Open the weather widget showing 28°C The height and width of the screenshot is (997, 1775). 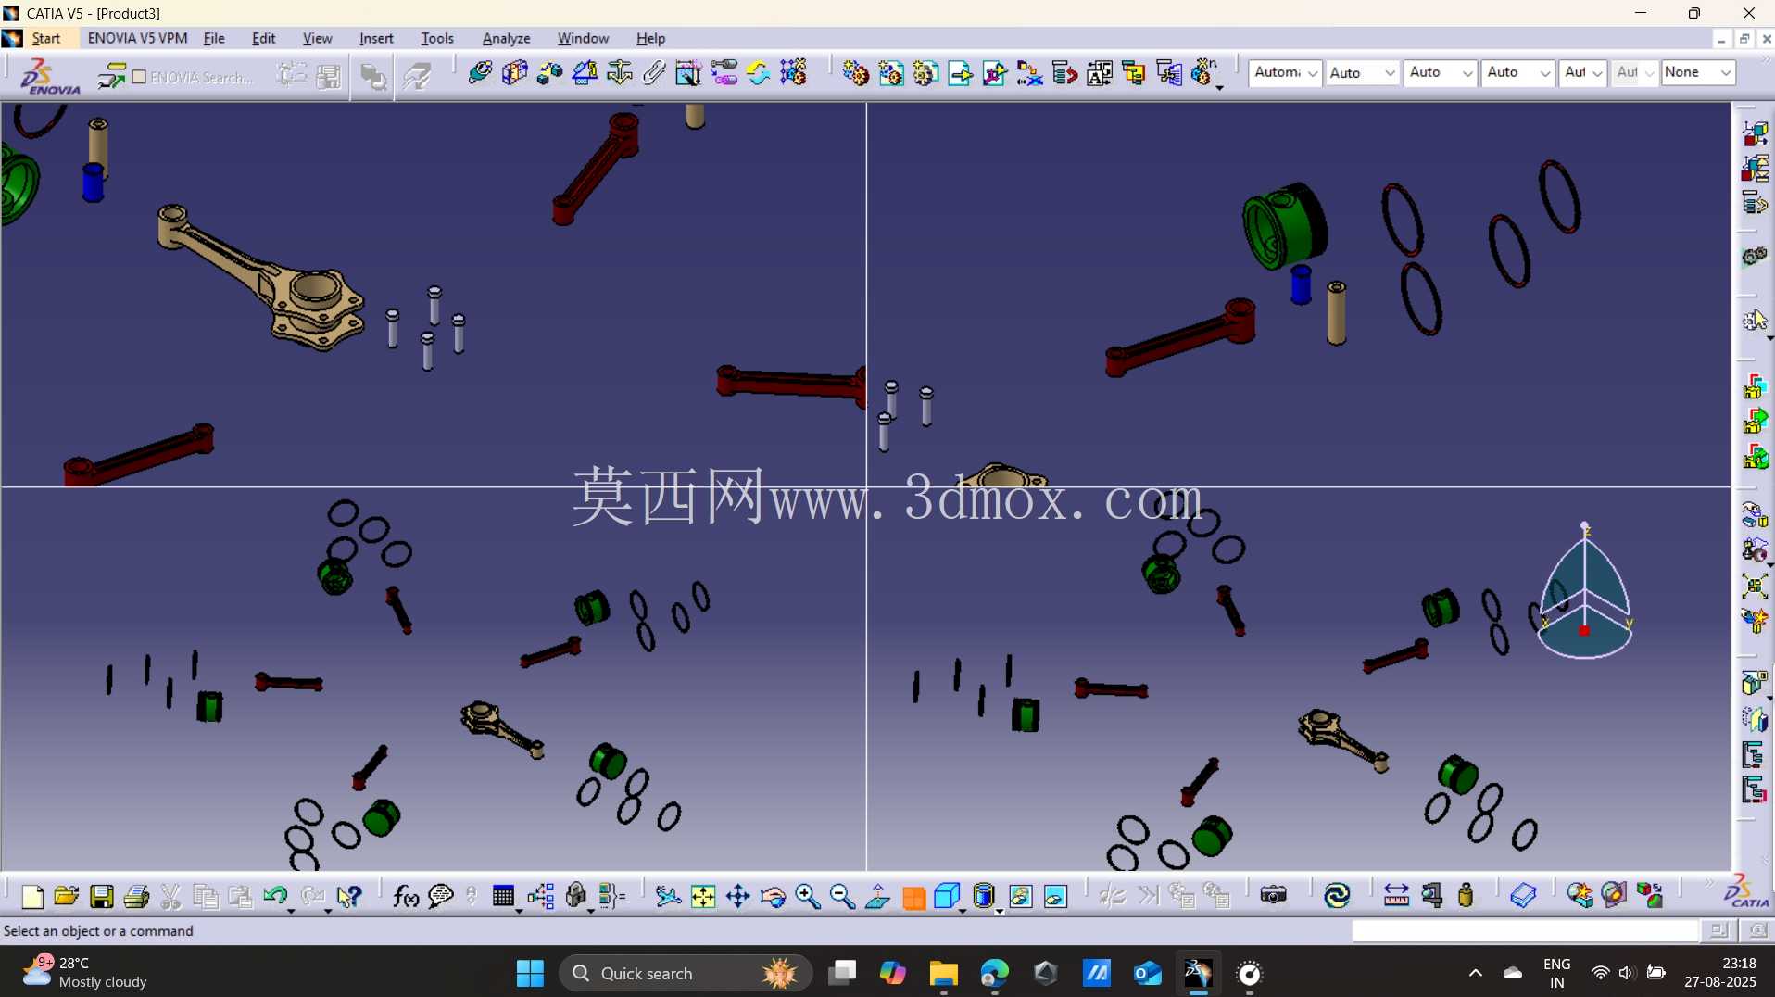85,972
